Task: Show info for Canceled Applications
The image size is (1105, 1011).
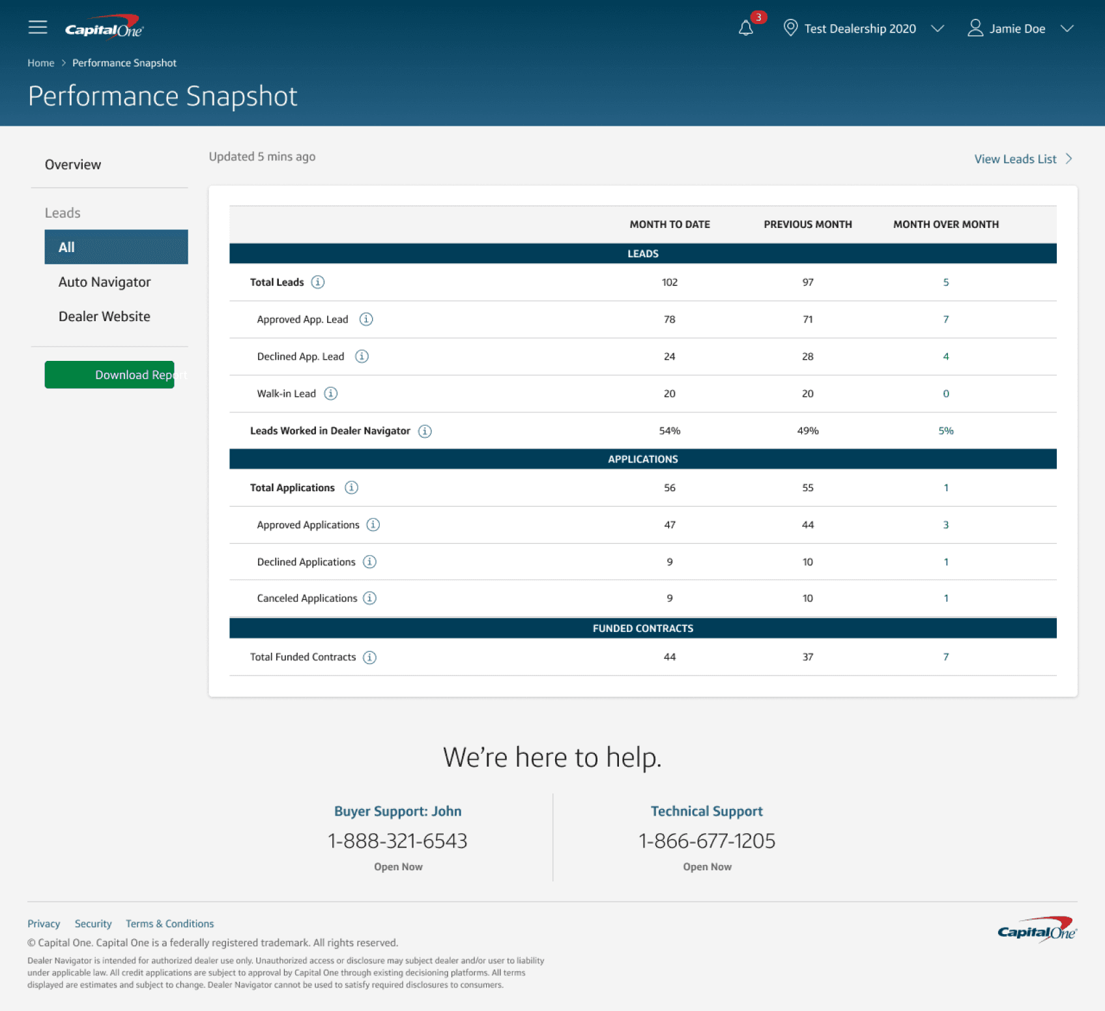Action: click(369, 598)
